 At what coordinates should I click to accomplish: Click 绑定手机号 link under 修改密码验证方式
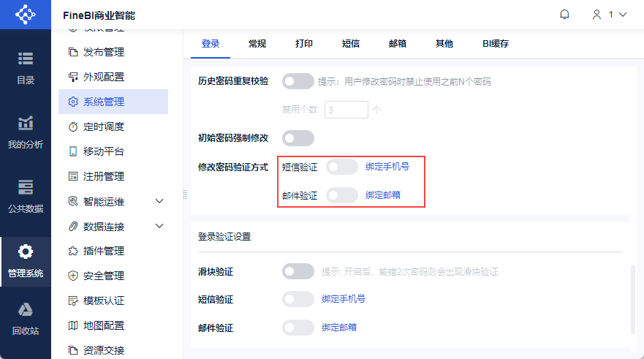pos(387,167)
